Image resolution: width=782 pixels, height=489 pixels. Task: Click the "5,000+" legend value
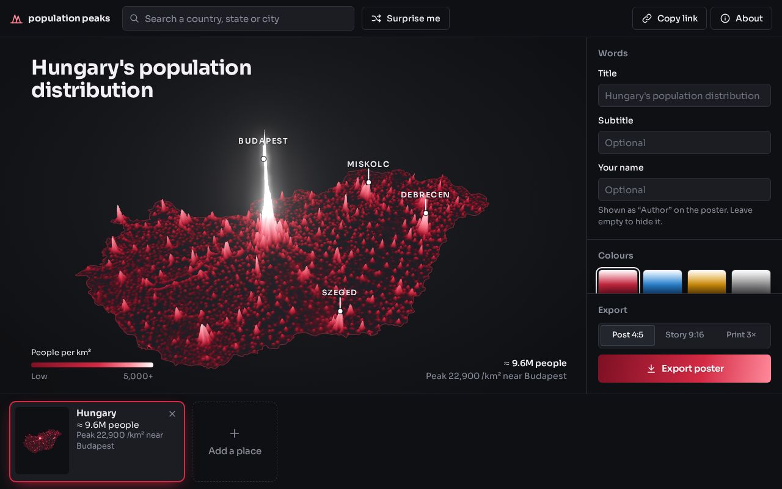pos(138,377)
